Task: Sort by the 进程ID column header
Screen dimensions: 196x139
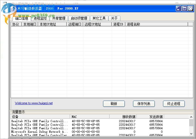Action: (x=119, y=24)
